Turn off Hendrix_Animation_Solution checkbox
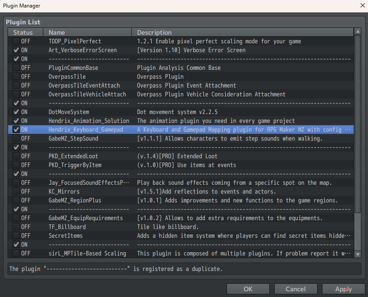 [x=16, y=121]
